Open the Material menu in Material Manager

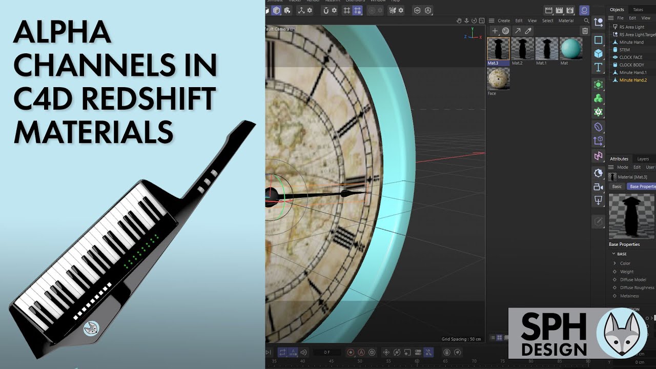pyautogui.click(x=566, y=21)
